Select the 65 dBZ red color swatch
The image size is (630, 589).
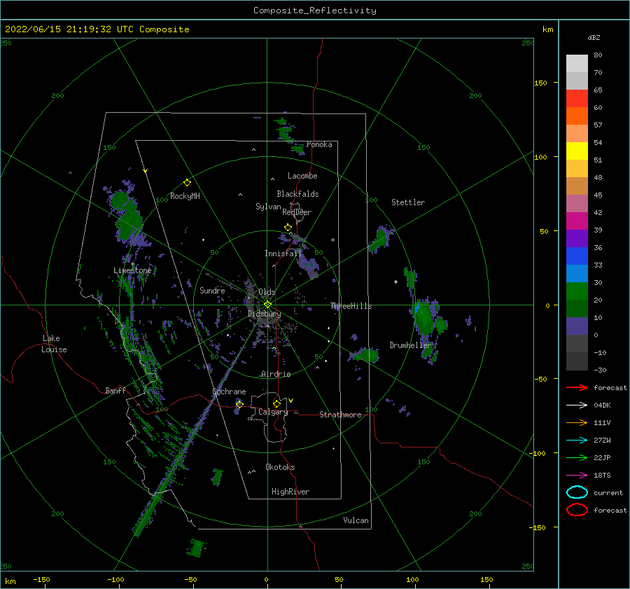click(x=577, y=98)
